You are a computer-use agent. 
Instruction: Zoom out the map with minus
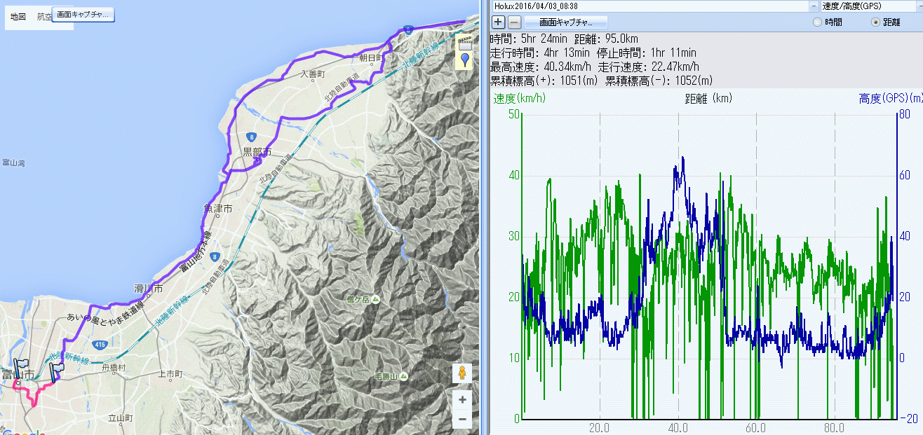[x=461, y=420]
